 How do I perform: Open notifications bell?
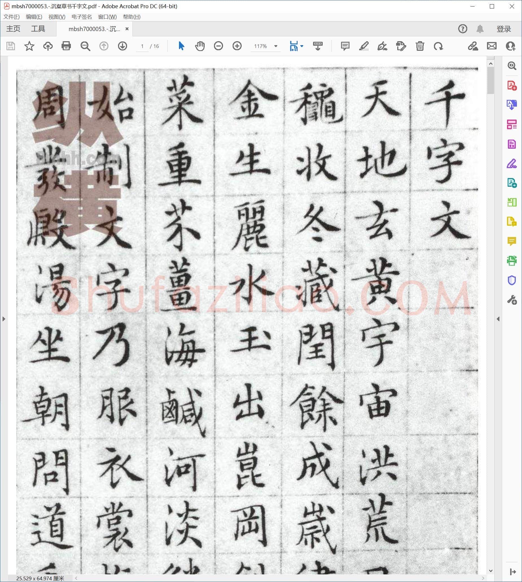click(x=480, y=29)
